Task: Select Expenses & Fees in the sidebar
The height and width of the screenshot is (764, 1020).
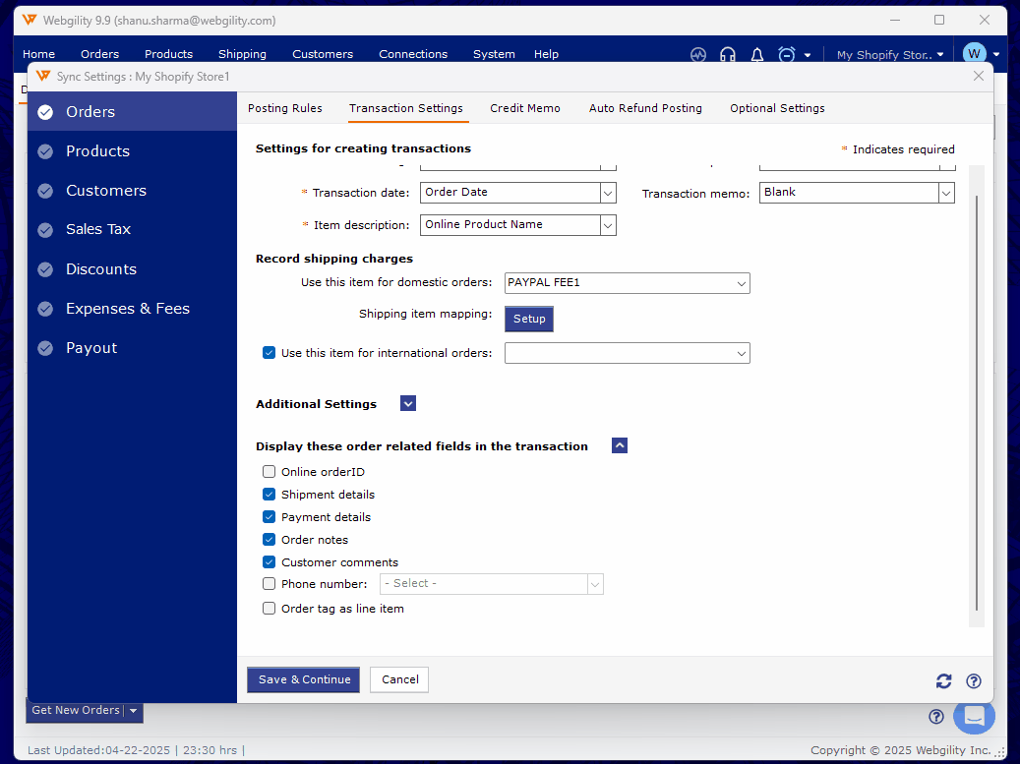Action: (128, 309)
